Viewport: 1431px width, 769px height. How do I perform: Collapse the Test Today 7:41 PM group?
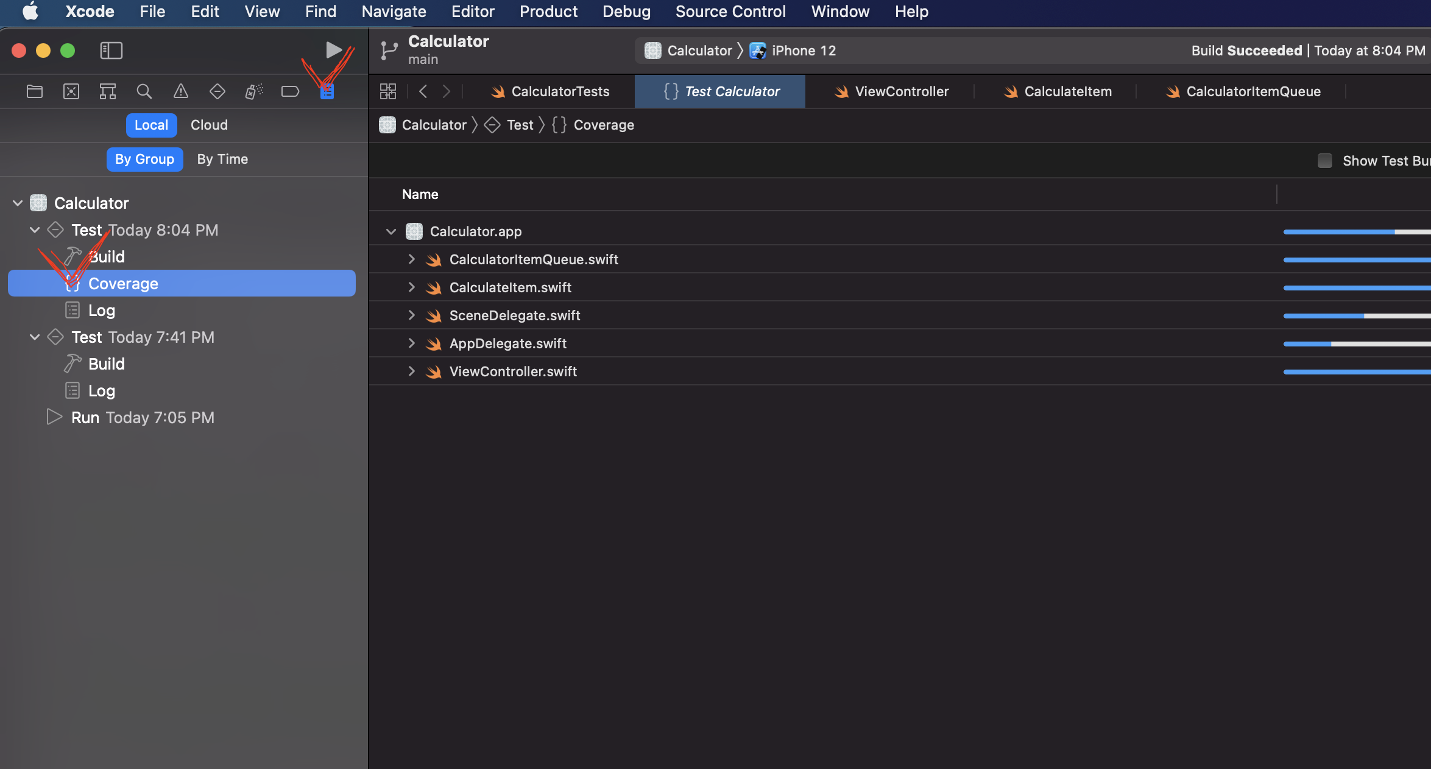[x=35, y=337]
